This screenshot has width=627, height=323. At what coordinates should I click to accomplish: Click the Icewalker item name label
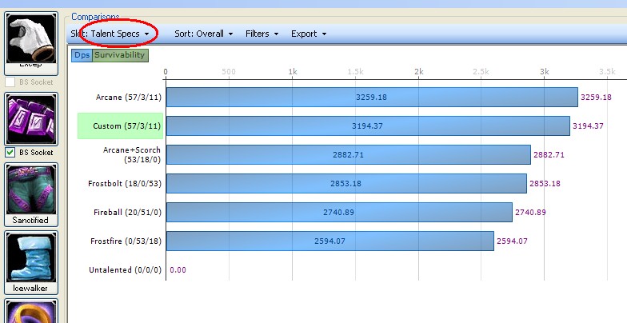click(x=30, y=288)
